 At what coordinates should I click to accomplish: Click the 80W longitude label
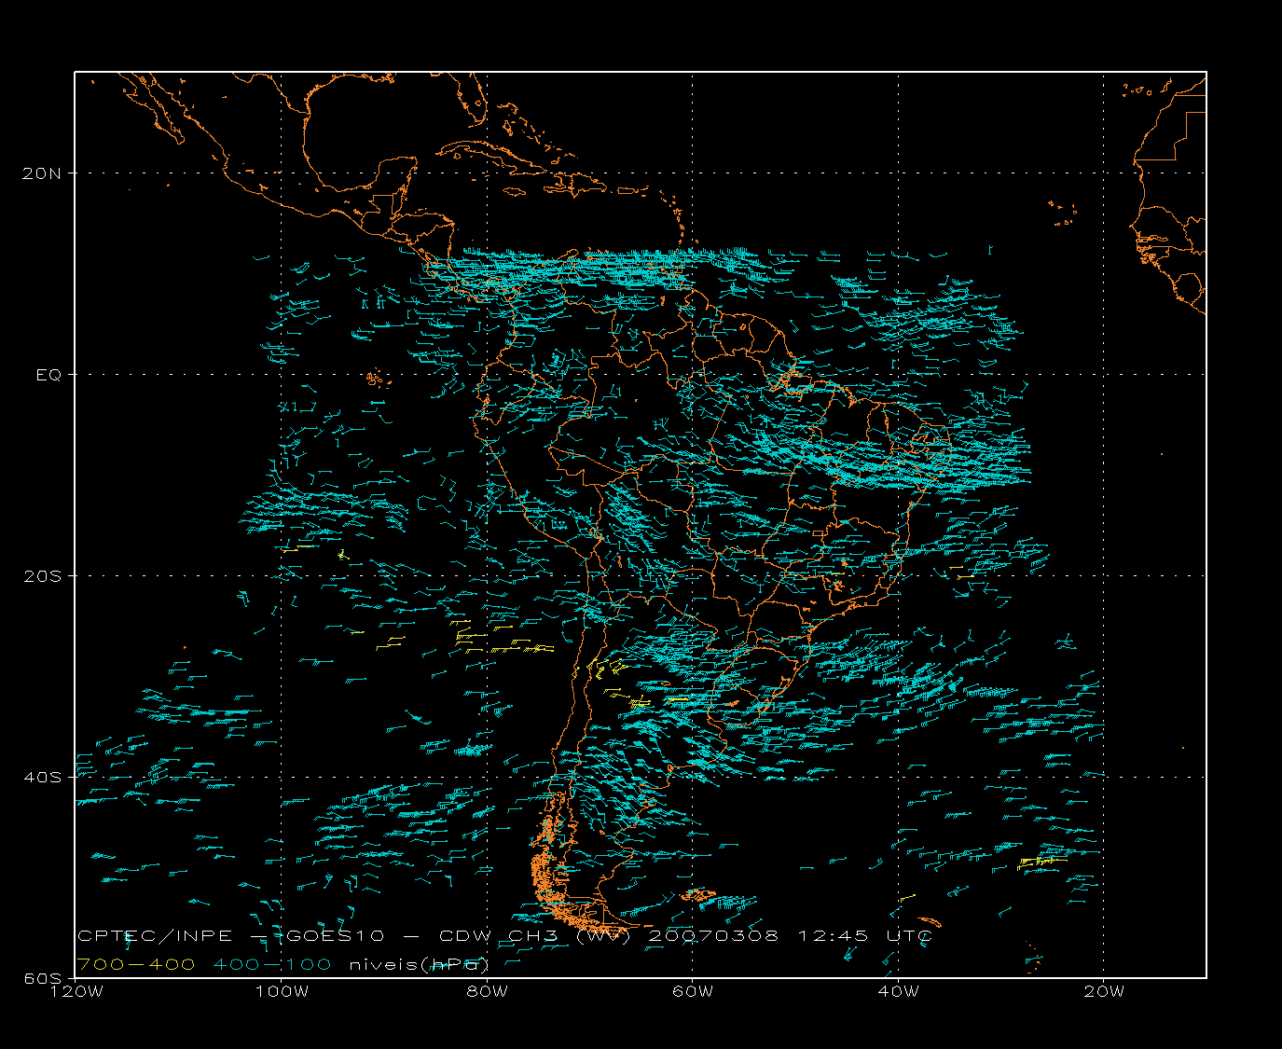(487, 992)
